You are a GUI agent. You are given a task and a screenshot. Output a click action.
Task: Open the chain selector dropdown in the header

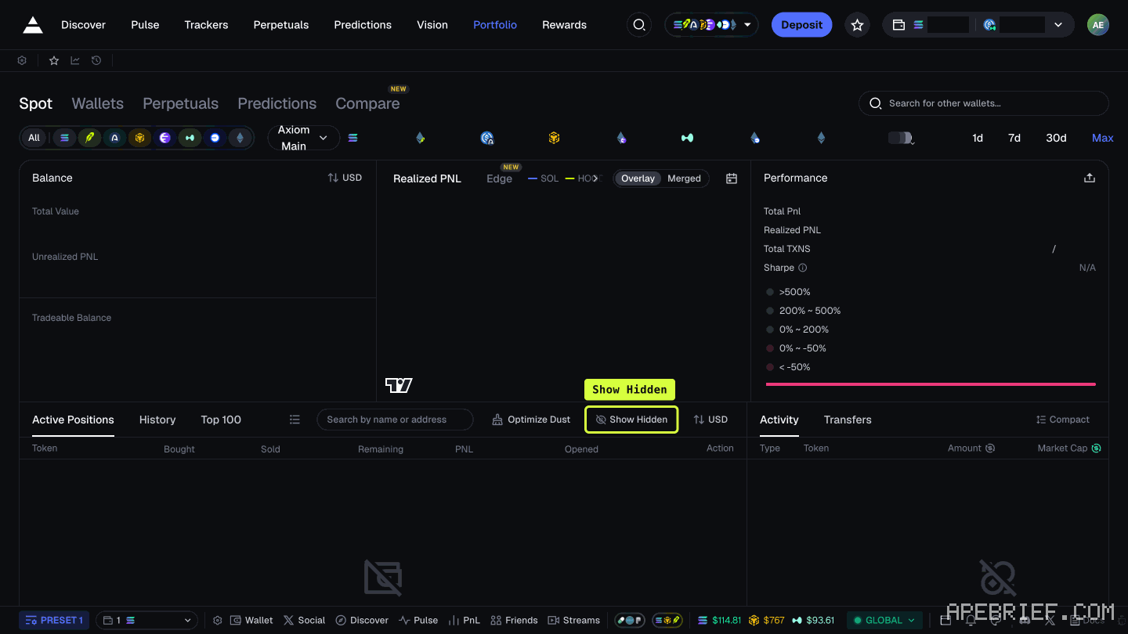pyautogui.click(x=711, y=25)
